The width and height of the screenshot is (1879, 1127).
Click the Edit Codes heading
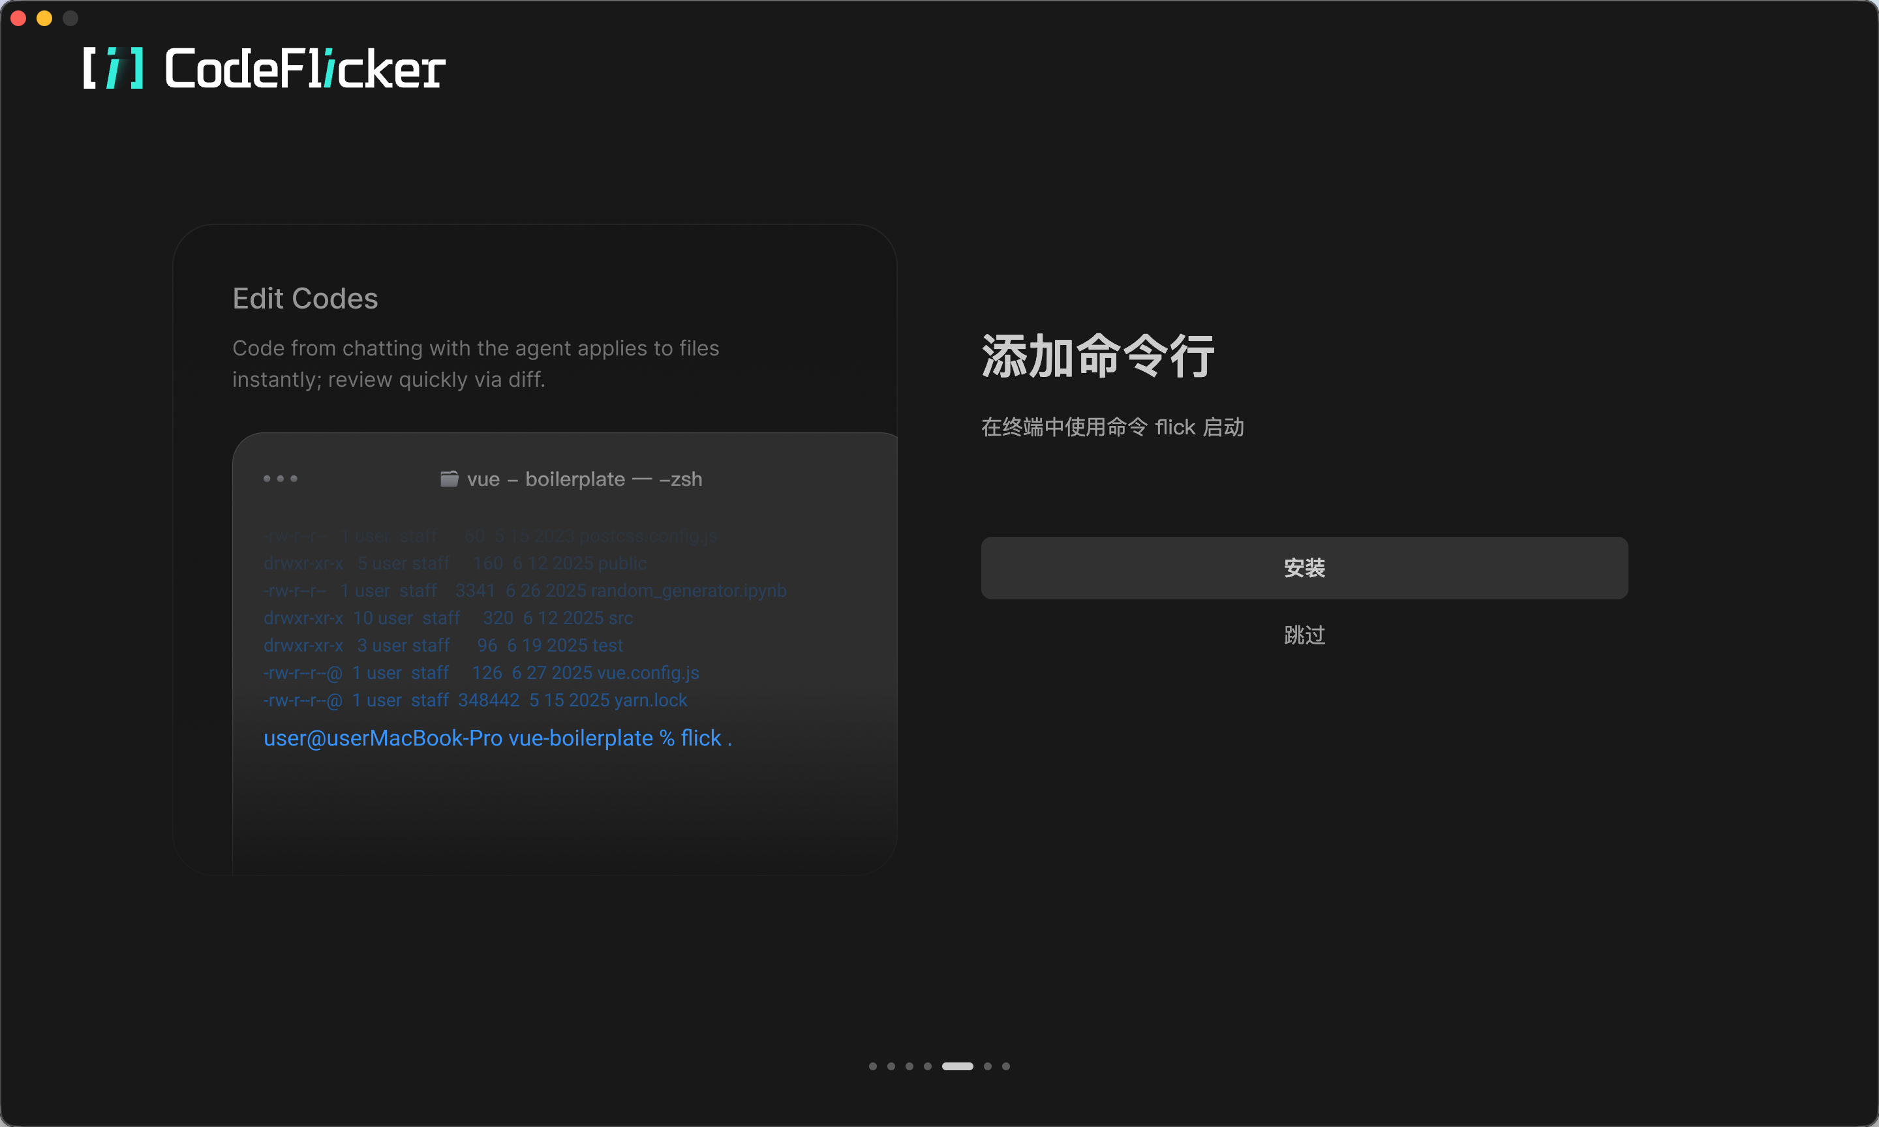coord(305,299)
